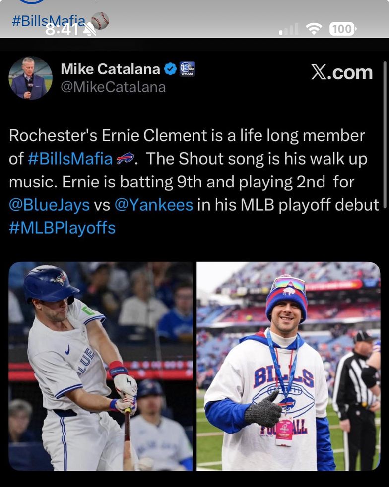The width and height of the screenshot is (389, 496).
Task: Tap the Wi-Fi status icon
Action: 314,29
